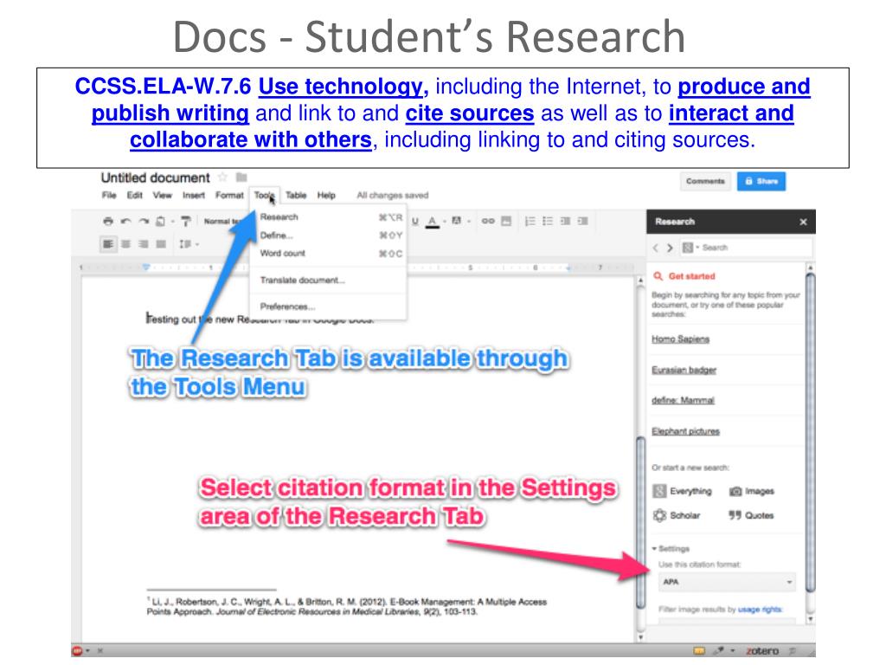Select Left align button
Screen dimensions: 886x665
(x=108, y=244)
